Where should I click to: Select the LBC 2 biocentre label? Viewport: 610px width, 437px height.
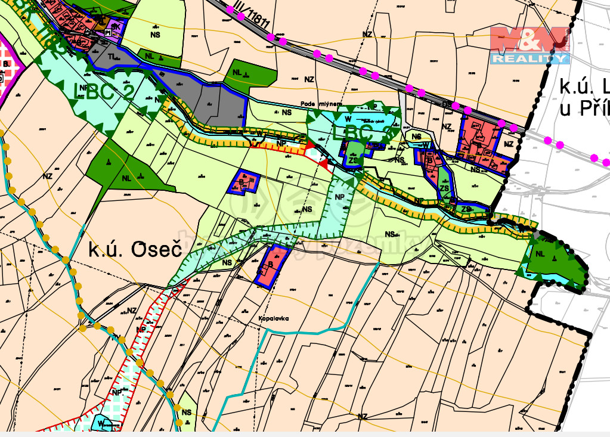coord(103,90)
